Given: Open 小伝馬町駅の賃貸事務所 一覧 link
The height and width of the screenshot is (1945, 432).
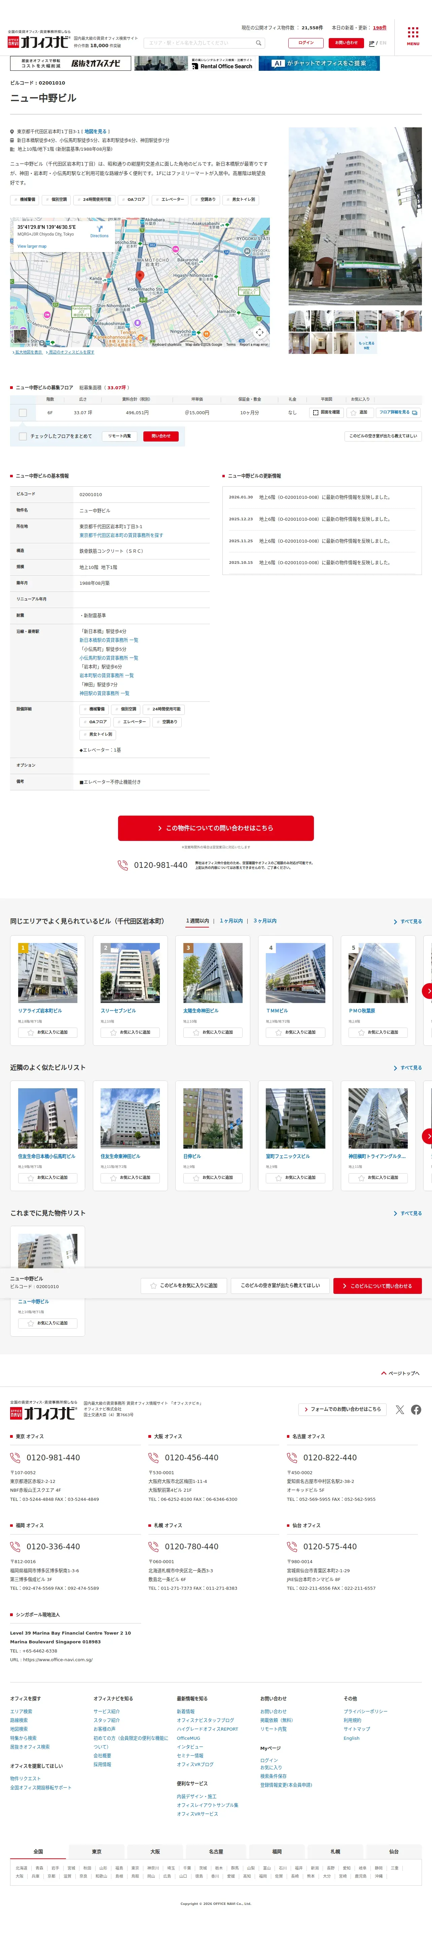Looking at the screenshot, I should click(109, 658).
